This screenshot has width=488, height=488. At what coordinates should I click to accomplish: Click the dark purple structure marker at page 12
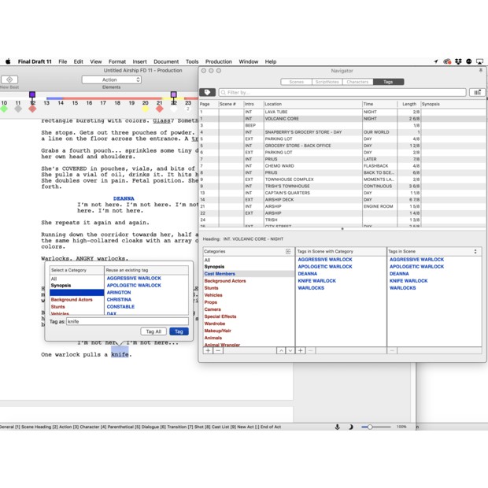pos(32,94)
